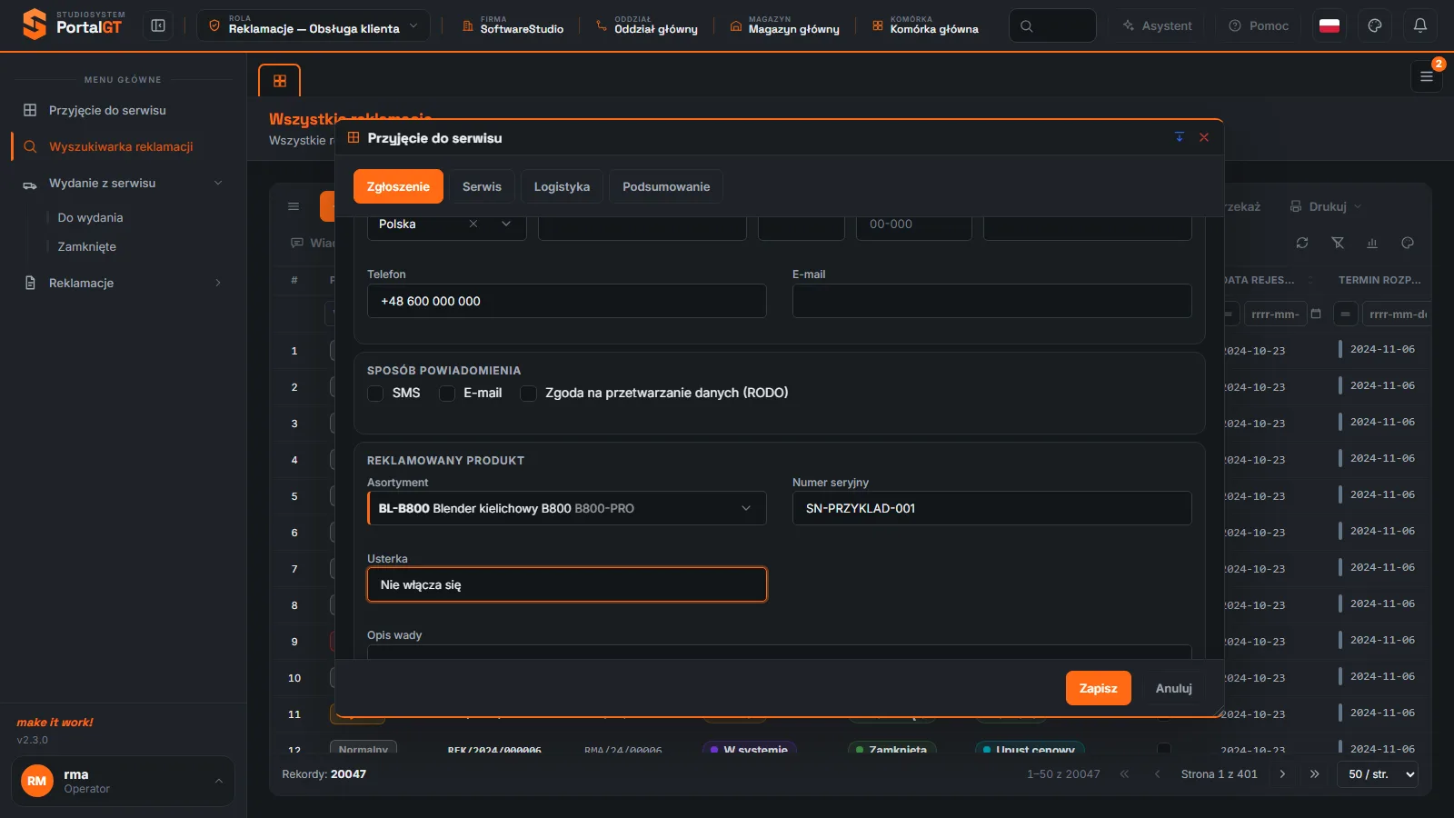Pin the Przyjęcie do serwisu dialog
Screen dimensions: 1454x818
(1180, 137)
